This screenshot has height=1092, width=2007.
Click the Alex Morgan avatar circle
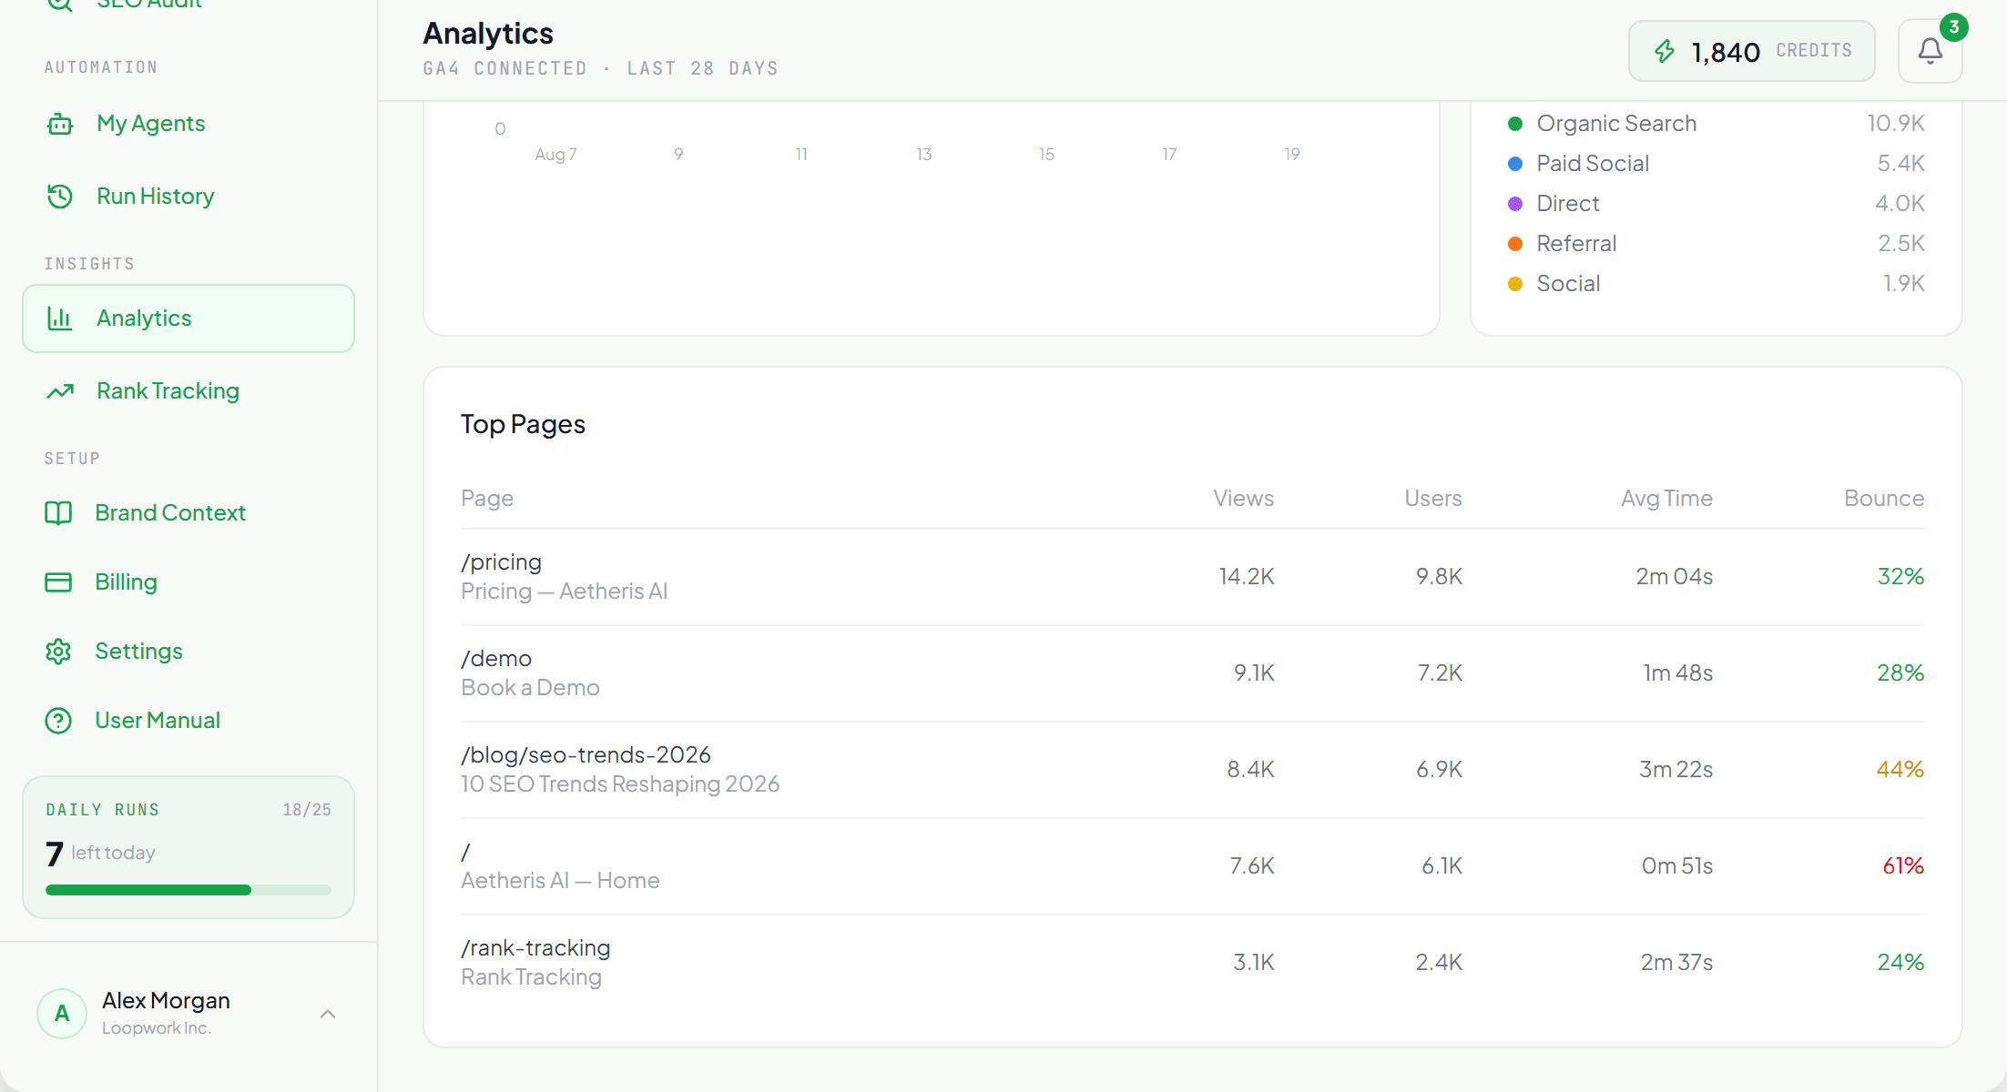62,1013
